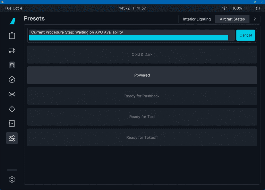Click the Wi-Fi status icon
Screen dimensions: 265x190
click(224, 8)
